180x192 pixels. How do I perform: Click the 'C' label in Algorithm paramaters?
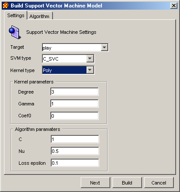[20, 139]
